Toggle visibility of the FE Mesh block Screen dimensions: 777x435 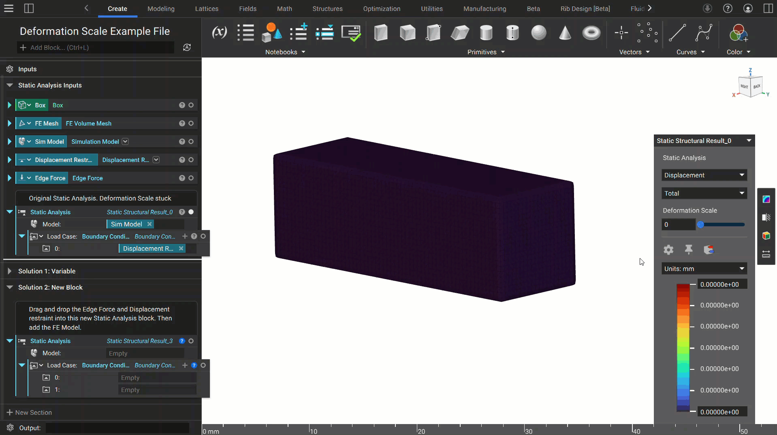pyautogui.click(x=191, y=123)
